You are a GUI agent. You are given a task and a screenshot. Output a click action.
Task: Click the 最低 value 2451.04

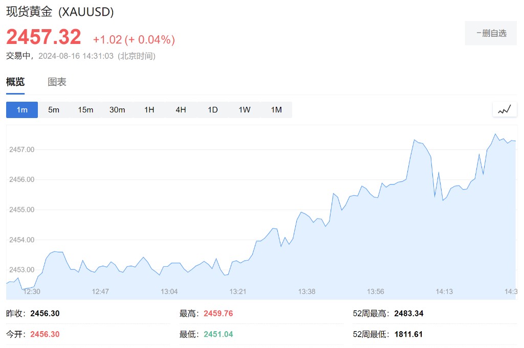[x=218, y=334]
